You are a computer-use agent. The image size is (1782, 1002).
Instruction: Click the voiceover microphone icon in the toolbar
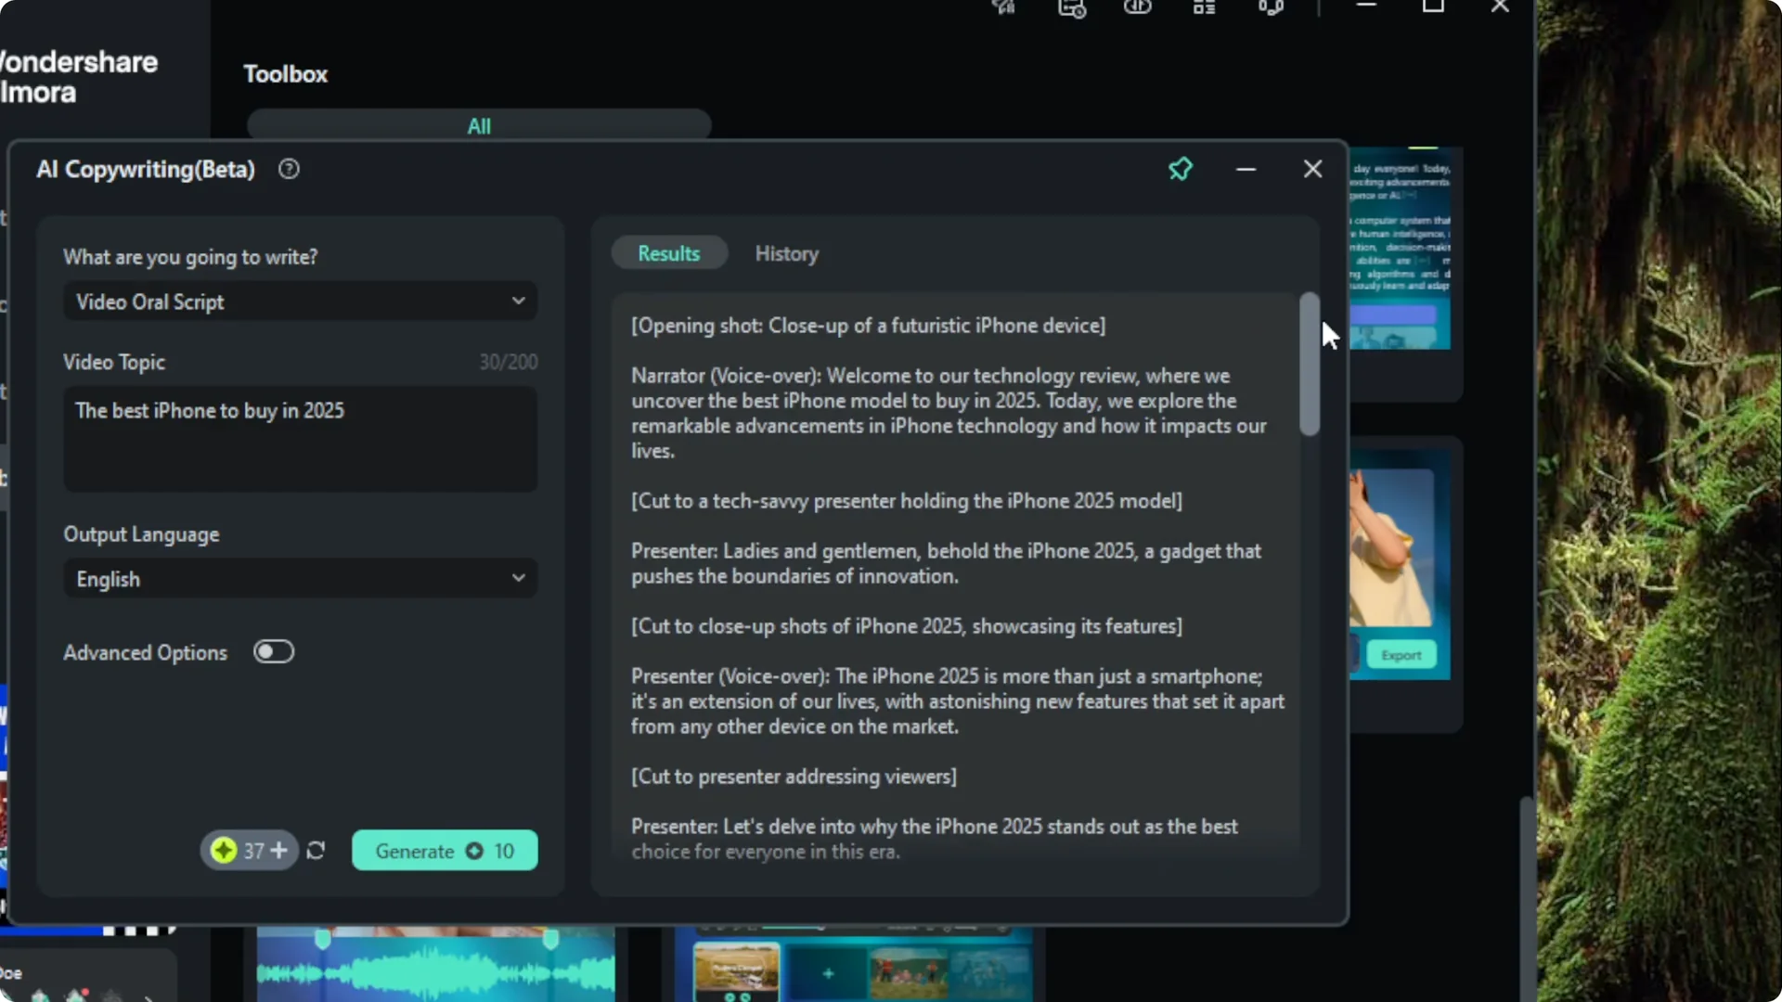[1270, 8]
